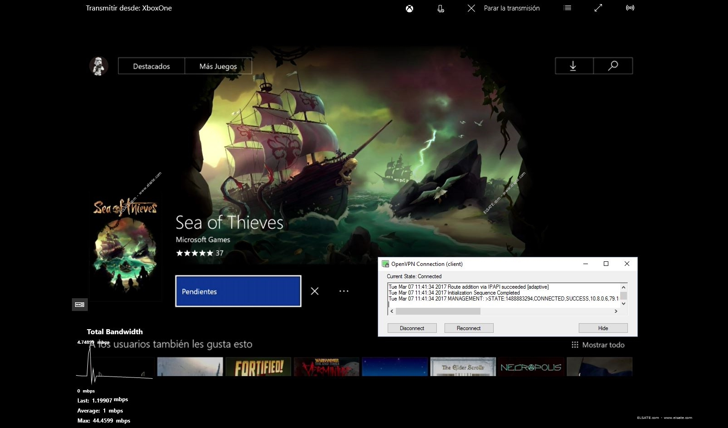Close the OpenVPN Connection window
The width and height of the screenshot is (728, 428).
click(627, 264)
